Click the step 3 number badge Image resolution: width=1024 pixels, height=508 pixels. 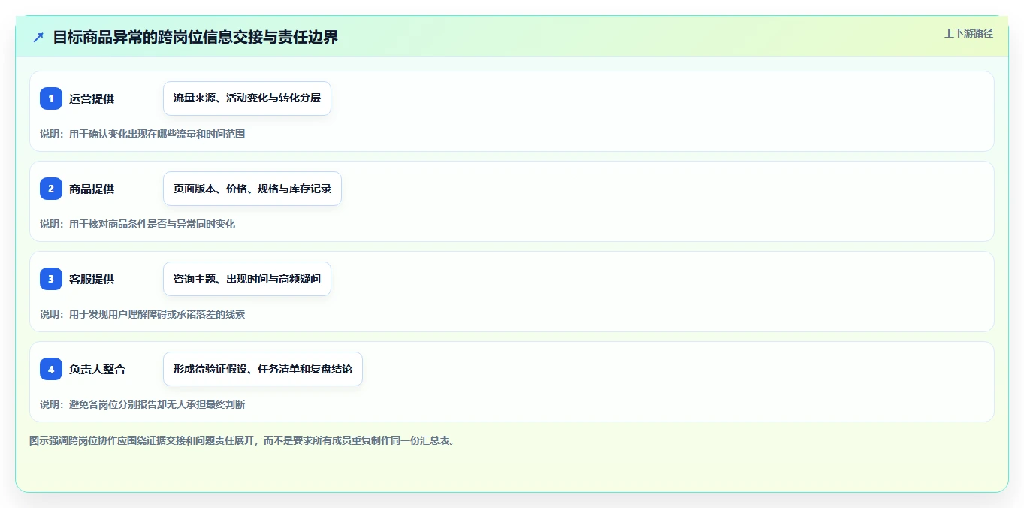[51, 279]
